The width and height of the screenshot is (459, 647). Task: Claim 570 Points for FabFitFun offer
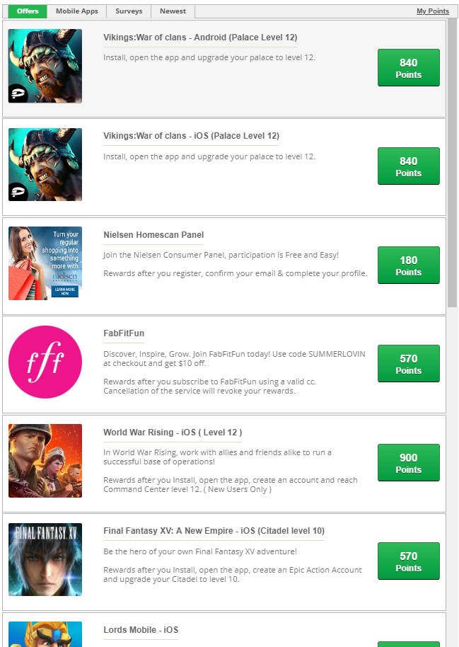(409, 364)
